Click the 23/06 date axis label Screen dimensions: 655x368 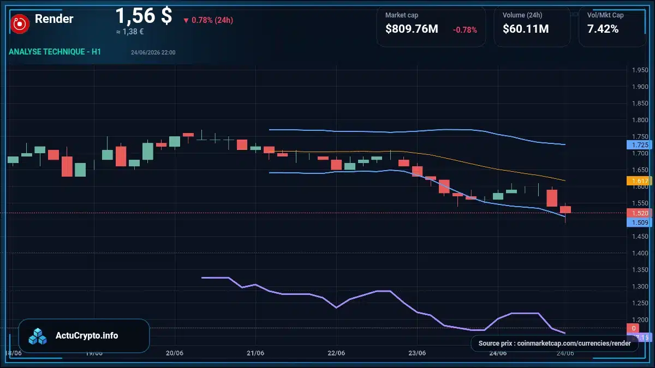pos(417,353)
